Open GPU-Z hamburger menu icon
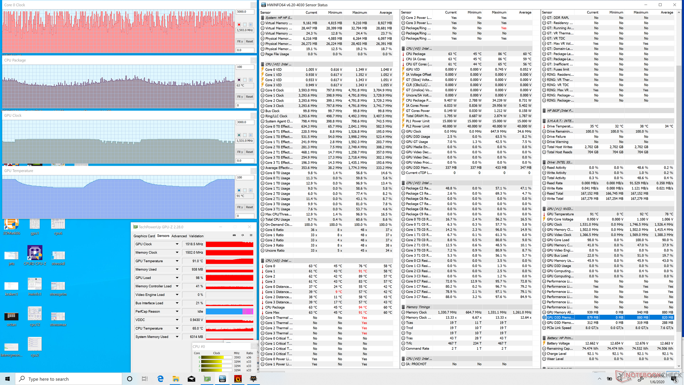The width and height of the screenshot is (684, 385). coord(251,235)
